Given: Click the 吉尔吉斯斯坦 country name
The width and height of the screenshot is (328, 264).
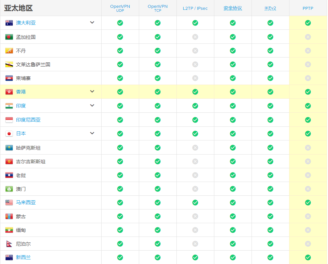Looking at the screenshot, I should coord(31,162).
